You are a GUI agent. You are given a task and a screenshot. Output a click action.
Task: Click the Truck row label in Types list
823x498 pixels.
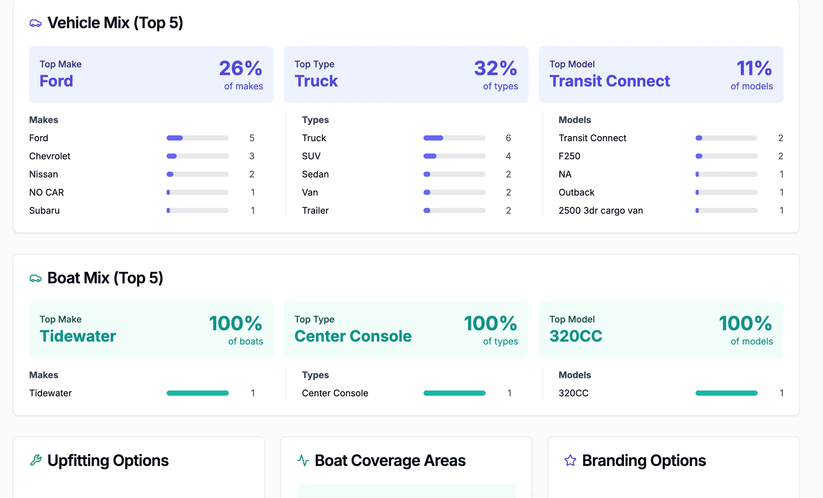click(314, 138)
